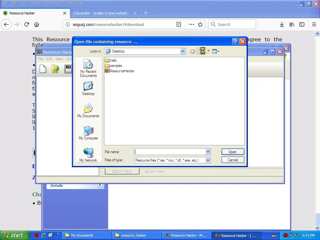Select Desktop in the places bar
The width and height of the screenshot is (320, 240).
(88, 88)
